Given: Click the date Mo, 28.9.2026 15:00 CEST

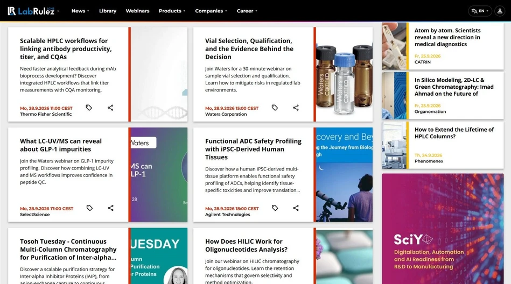Looking at the screenshot, I should (x=232, y=109).
